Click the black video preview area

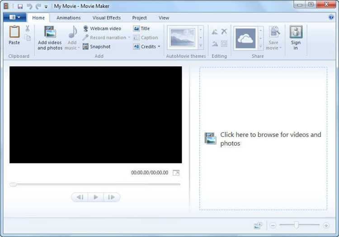(x=95, y=115)
